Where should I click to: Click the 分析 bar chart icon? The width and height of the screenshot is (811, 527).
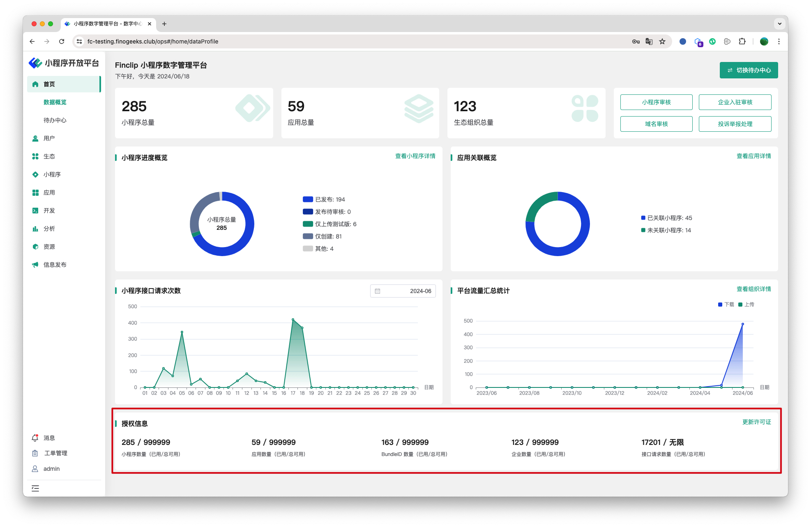(35, 229)
